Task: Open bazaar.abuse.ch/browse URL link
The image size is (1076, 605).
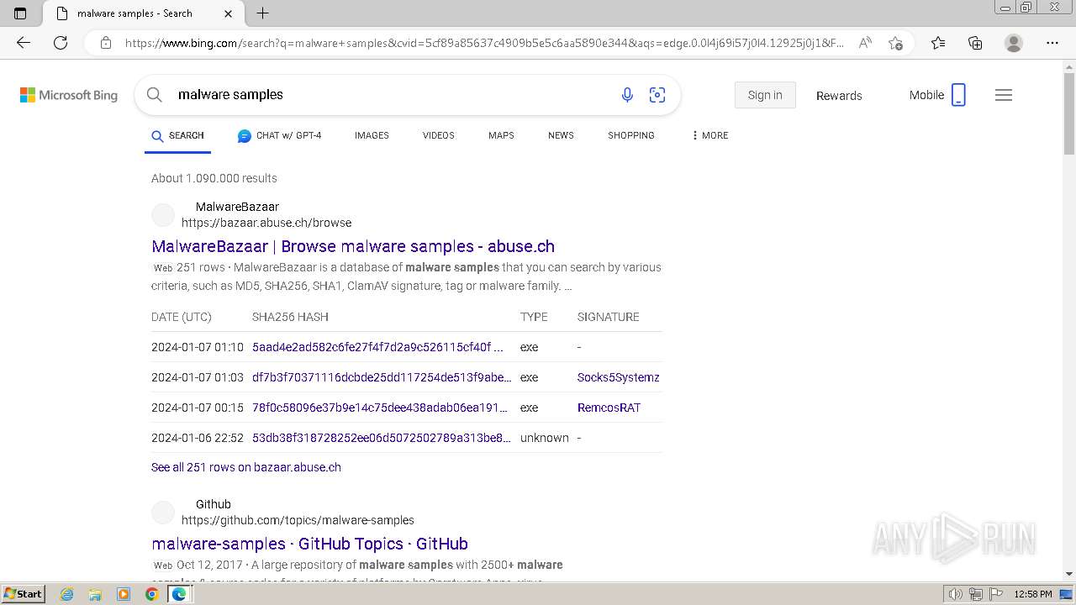Action: (266, 223)
